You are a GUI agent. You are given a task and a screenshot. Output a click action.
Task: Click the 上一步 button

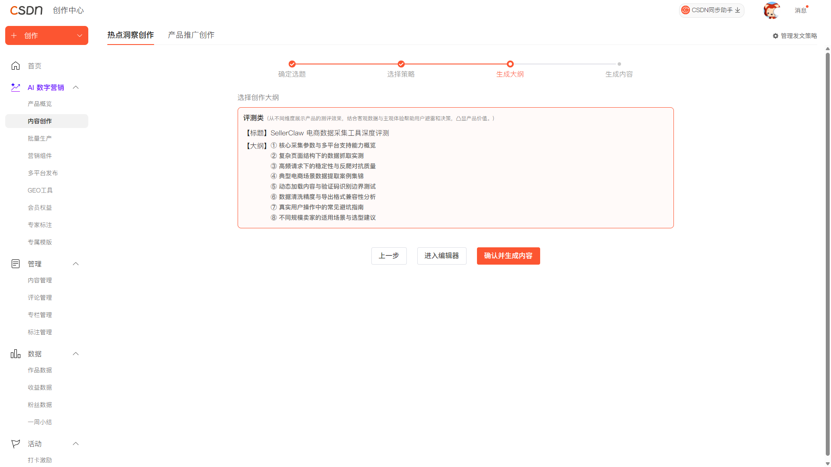click(389, 256)
